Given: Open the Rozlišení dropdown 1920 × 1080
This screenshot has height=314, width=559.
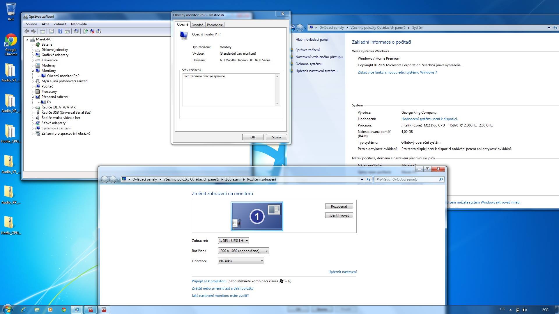Looking at the screenshot, I should pyautogui.click(x=243, y=251).
